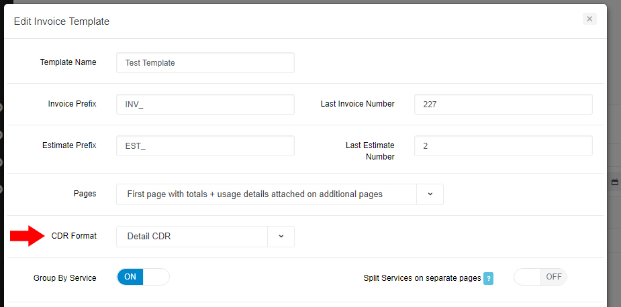Click the Split Services on separate pages label
This screenshot has height=307, width=621.
(422, 278)
